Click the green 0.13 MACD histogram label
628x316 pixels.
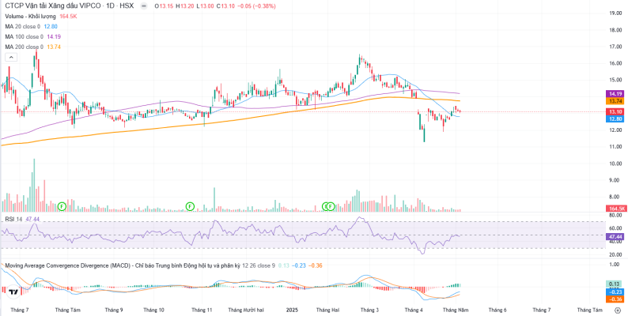(x=615, y=284)
